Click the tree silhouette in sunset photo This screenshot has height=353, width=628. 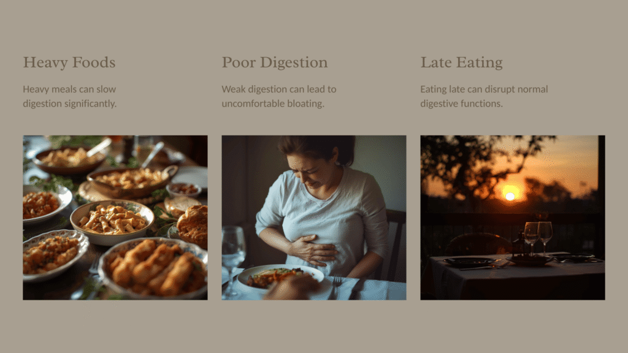481,164
